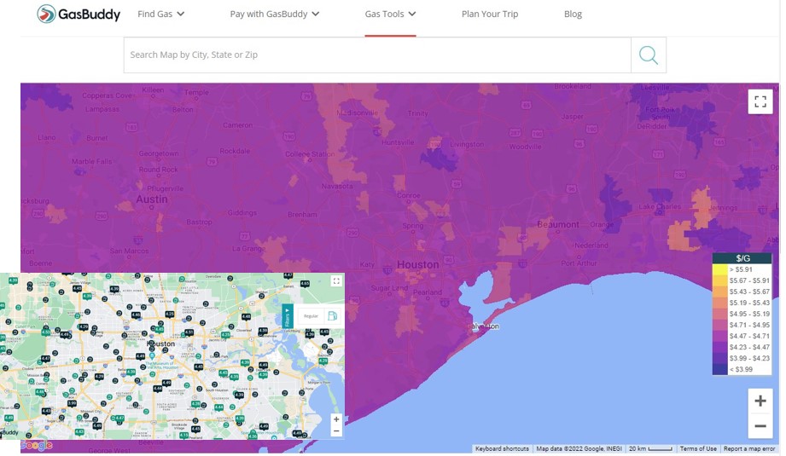Toggle the Filters panel on inset map

pos(288,316)
